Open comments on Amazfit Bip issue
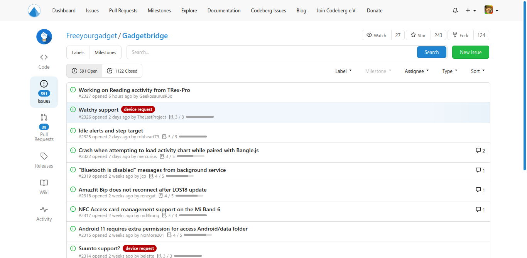Screen dimensions: 527x258 (480, 190)
